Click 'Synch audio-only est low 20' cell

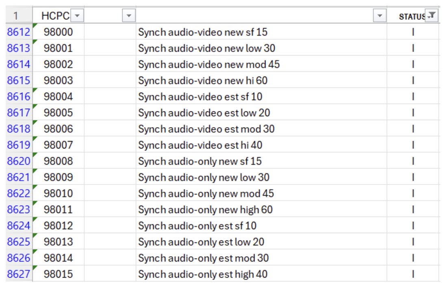click(x=261, y=242)
